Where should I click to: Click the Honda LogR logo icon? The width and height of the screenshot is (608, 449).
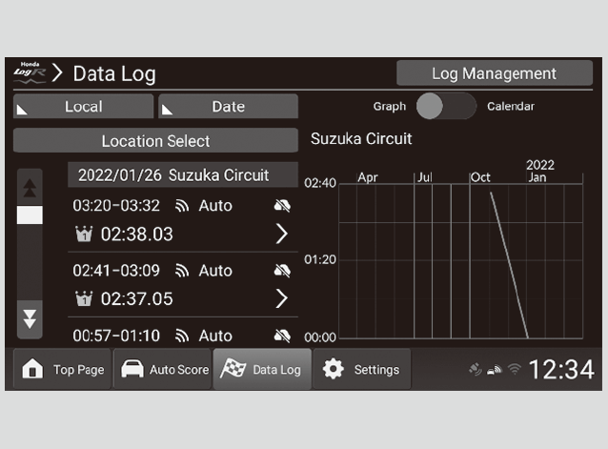29,72
